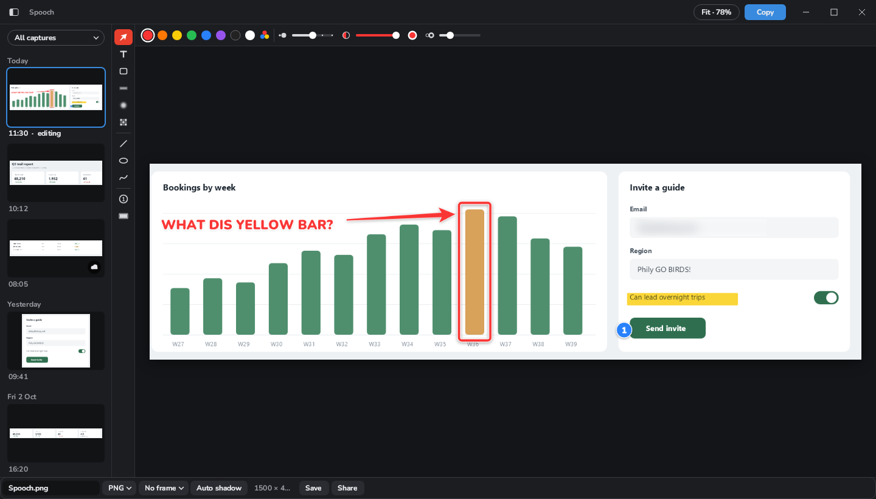Select the Text tool

(x=123, y=54)
